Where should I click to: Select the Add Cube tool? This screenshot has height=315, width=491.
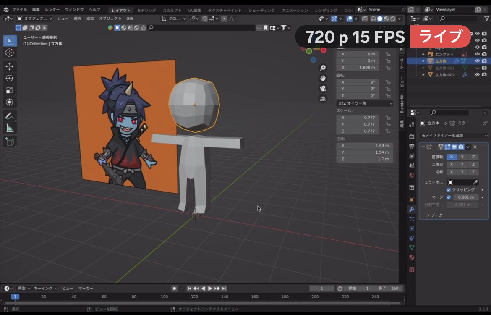click(9, 142)
